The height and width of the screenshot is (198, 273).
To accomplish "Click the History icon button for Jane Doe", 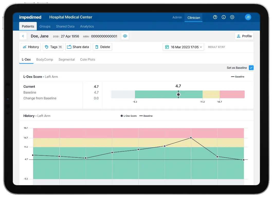I will coord(25,47).
